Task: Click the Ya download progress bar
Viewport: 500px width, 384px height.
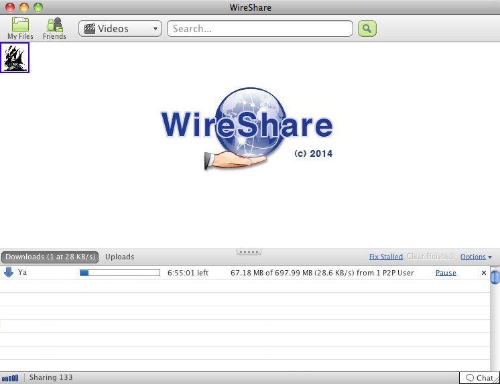Action: coord(120,273)
